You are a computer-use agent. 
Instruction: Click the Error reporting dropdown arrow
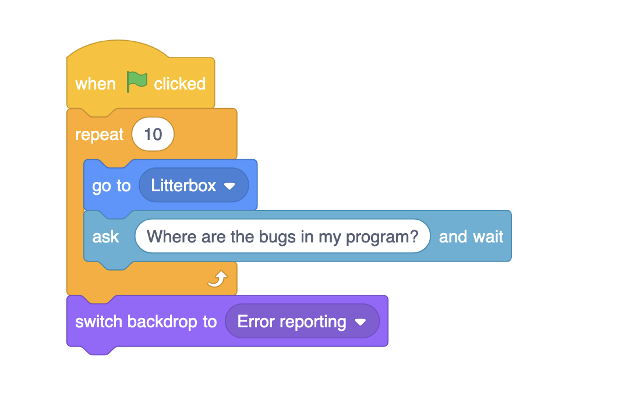point(361,322)
